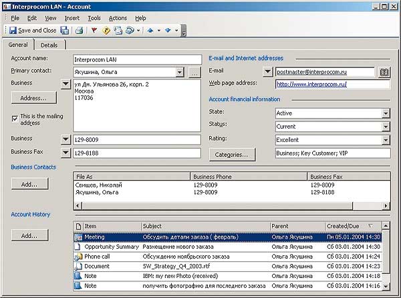
Task: Open the Status dropdown showing Current
Action: pyautogui.click(x=386, y=125)
